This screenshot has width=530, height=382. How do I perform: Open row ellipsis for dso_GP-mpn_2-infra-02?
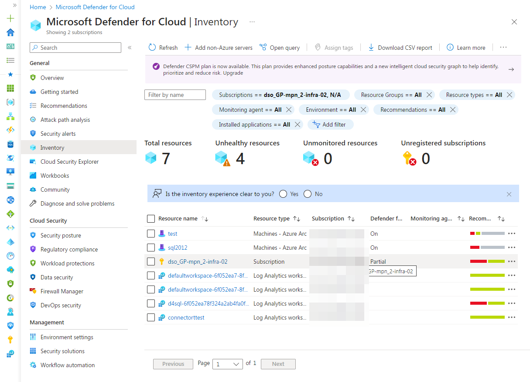(x=512, y=262)
